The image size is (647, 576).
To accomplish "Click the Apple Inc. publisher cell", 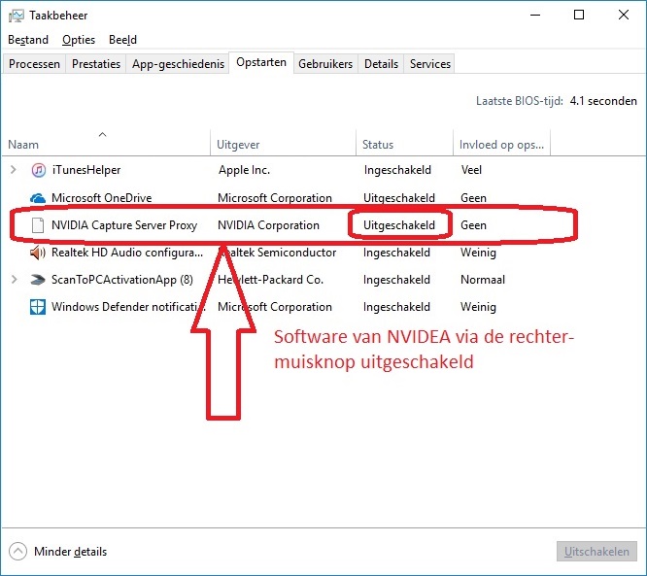I will 244,170.
